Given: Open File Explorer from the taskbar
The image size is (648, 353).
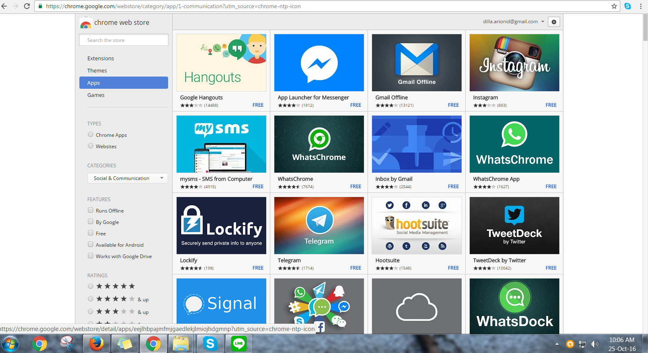Looking at the screenshot, I should point(181,344).
